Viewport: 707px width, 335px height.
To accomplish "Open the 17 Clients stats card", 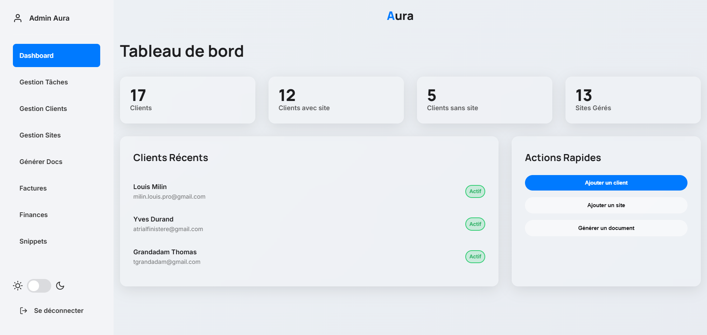I will [187, 100].
